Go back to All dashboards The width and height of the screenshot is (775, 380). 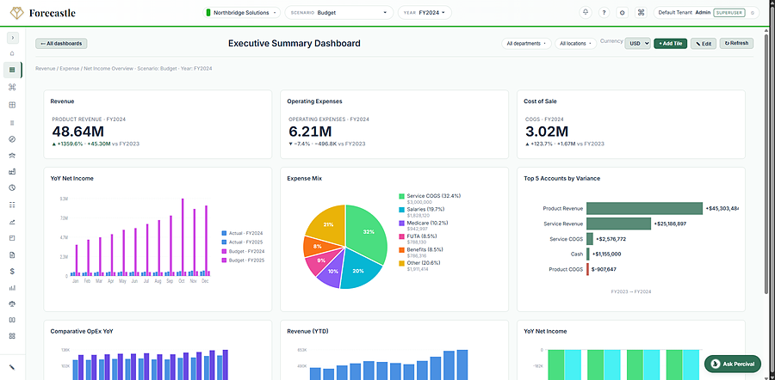61,44
